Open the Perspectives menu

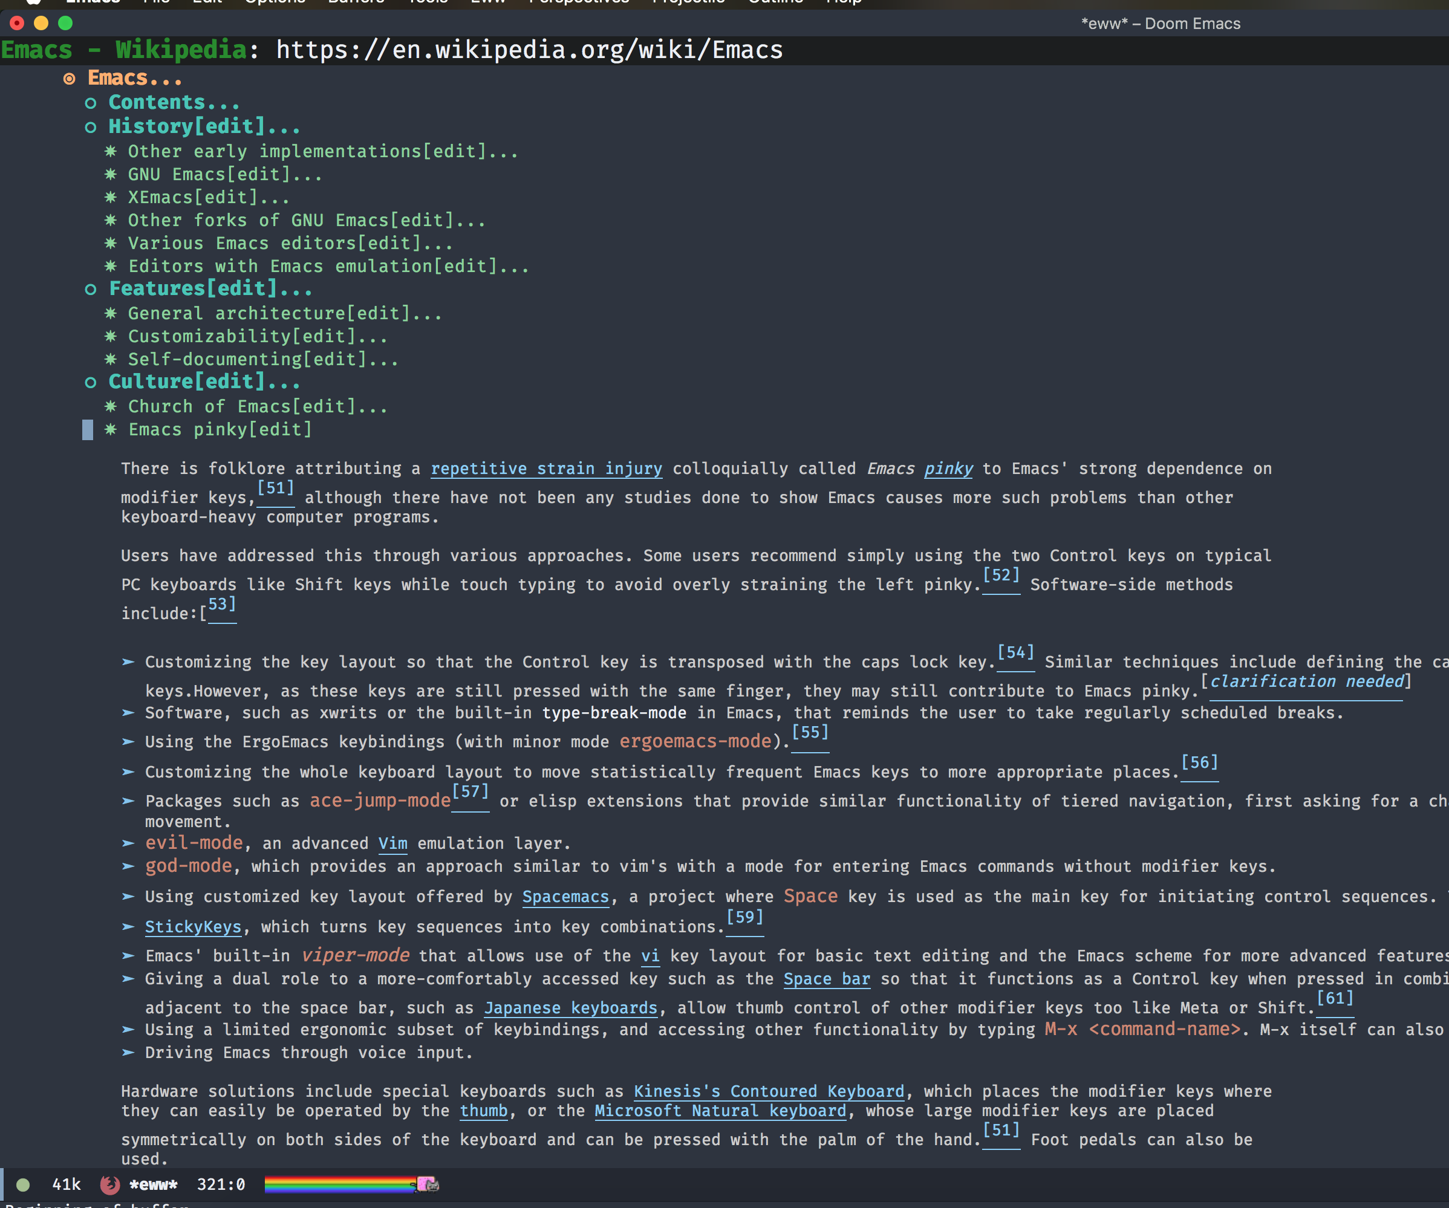click(x=578, y=2)
